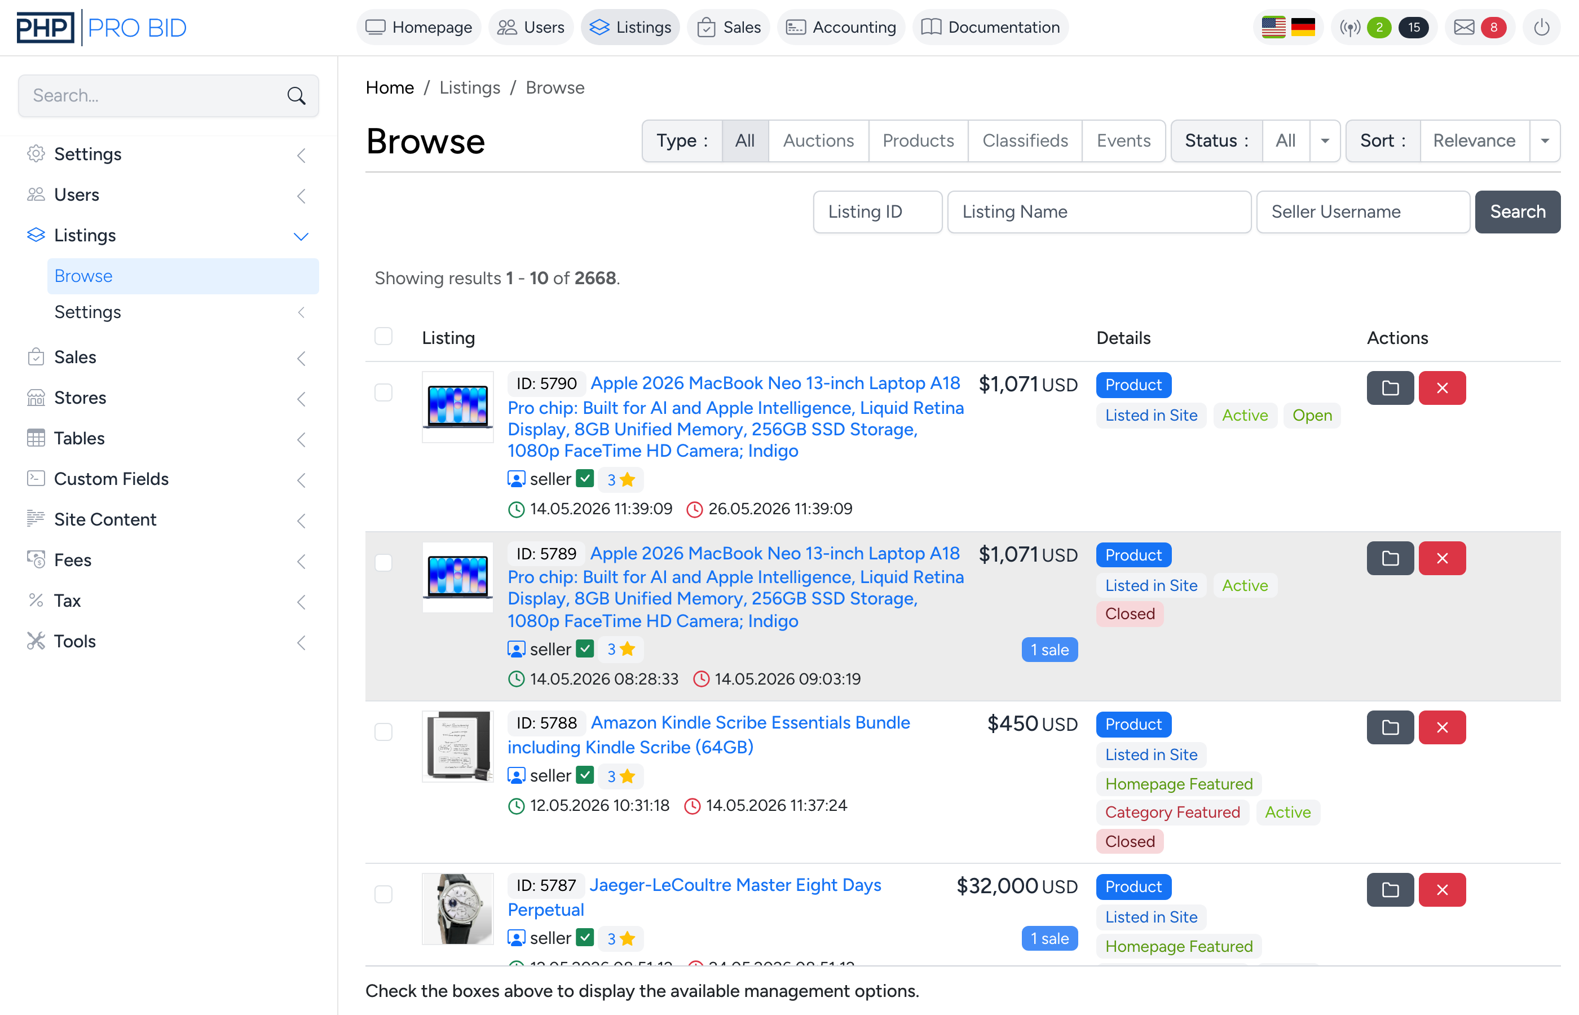Check the box for listing 5789

tap(383, 562)
